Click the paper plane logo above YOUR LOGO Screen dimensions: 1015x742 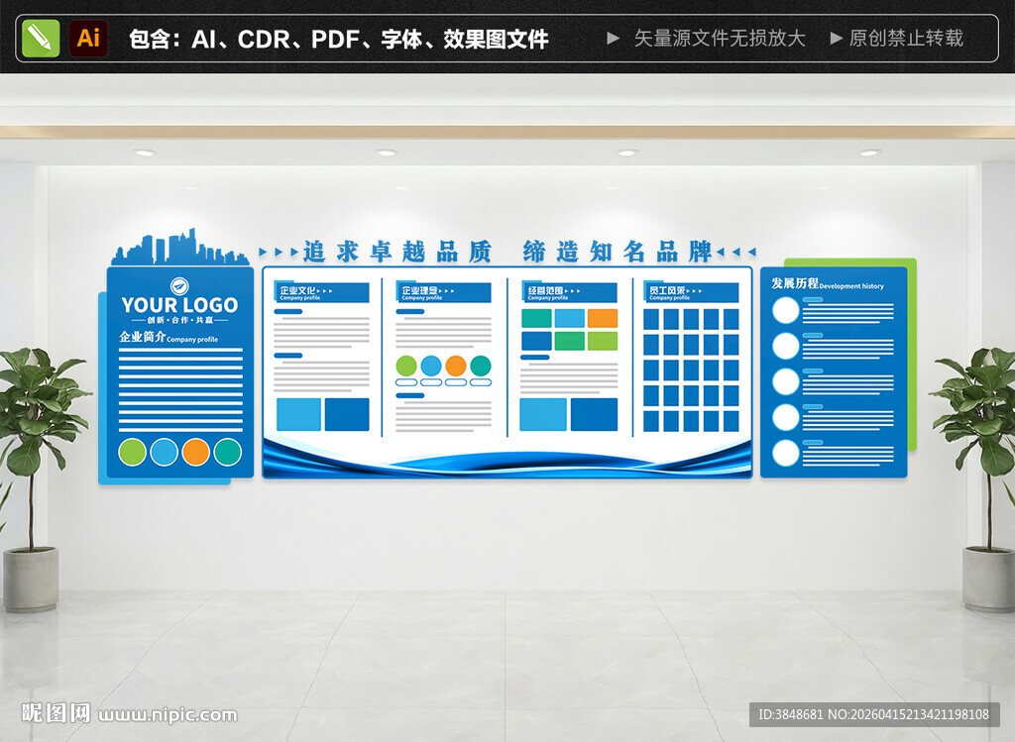pyautogui.click(x=179, y=286)
